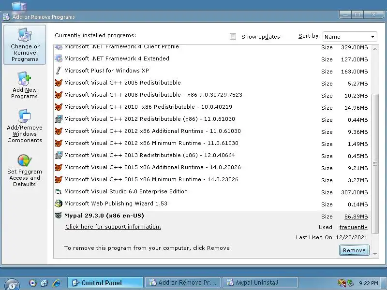Select Microsoft Visual Studio 6.0 Enterprise Edition
This screenshot has height=290, width=387.
[212, 191]
